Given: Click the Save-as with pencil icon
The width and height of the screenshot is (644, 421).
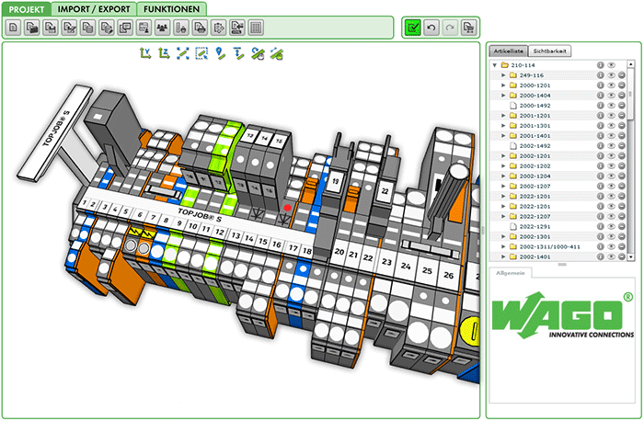Looking at the screenshot, I should [69, 28].
